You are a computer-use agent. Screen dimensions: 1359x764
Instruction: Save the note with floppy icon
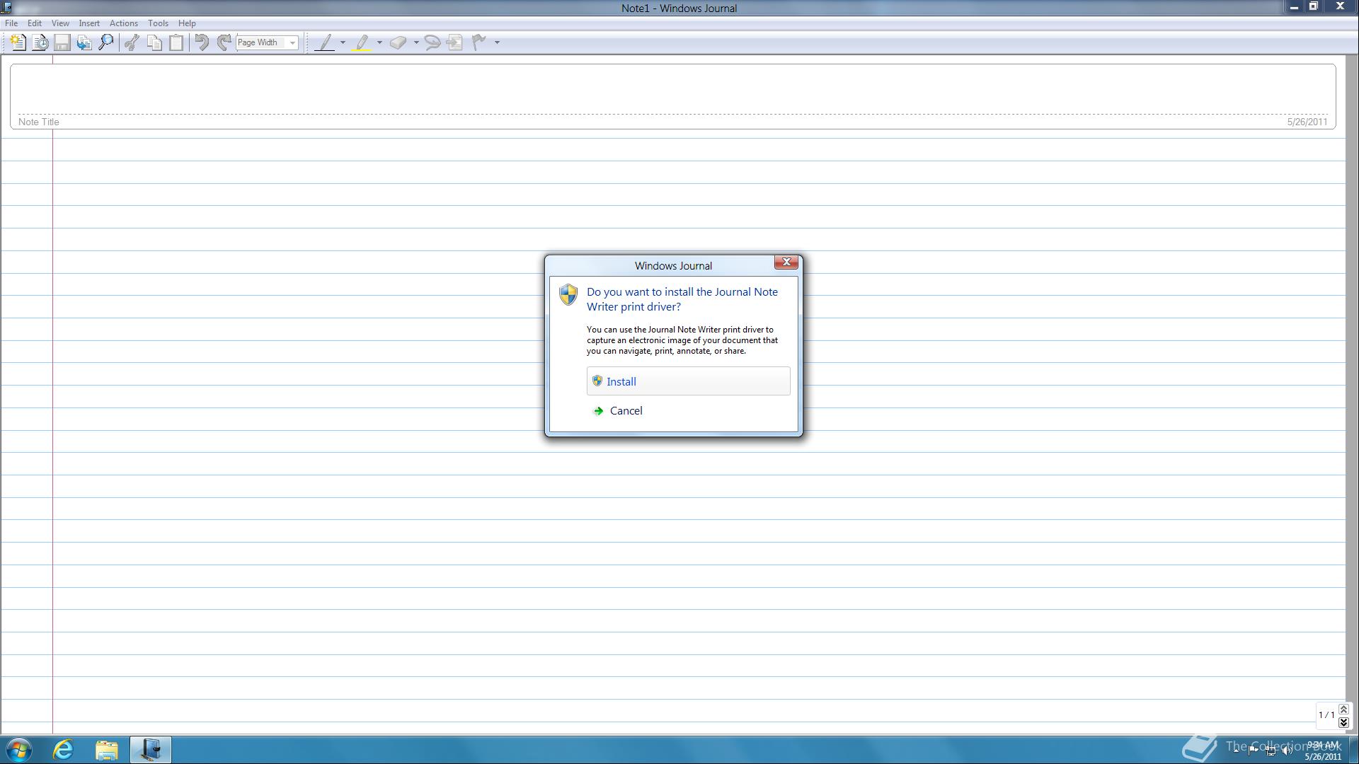coord(62,42)
